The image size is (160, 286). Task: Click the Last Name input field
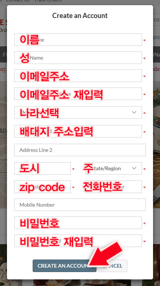78,58
